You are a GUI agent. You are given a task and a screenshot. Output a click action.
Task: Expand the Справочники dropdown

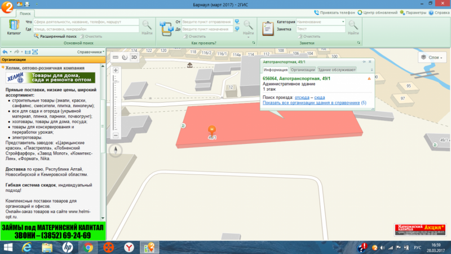(90, 52)
